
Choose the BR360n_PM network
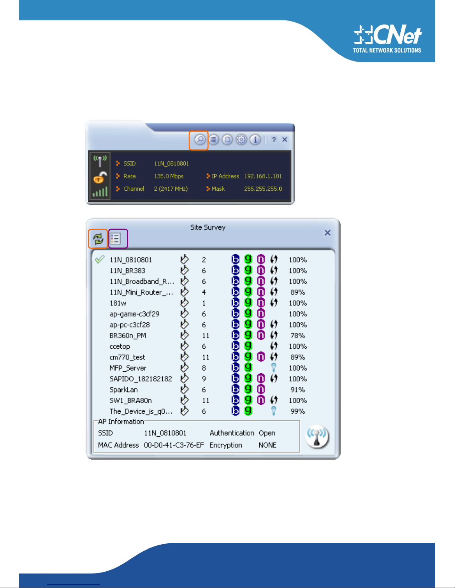click(x=128, y=336)
